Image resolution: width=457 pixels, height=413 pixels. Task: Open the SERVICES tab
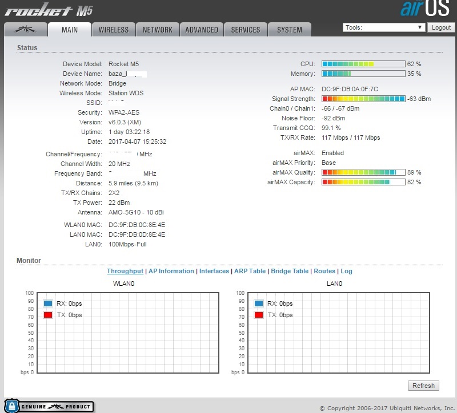click(x=246, y=30)
